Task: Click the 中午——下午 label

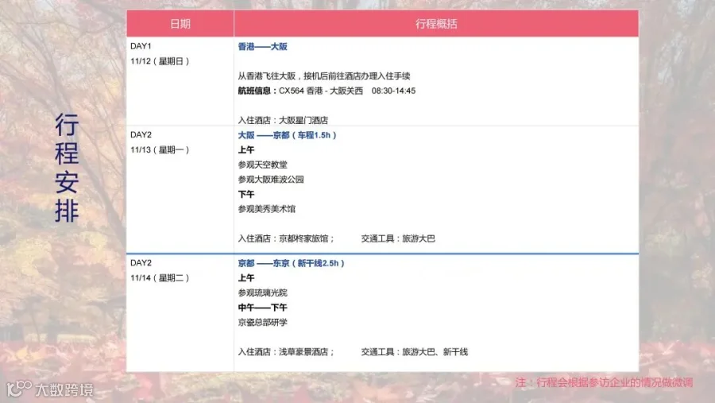Action: coord(263,308)
